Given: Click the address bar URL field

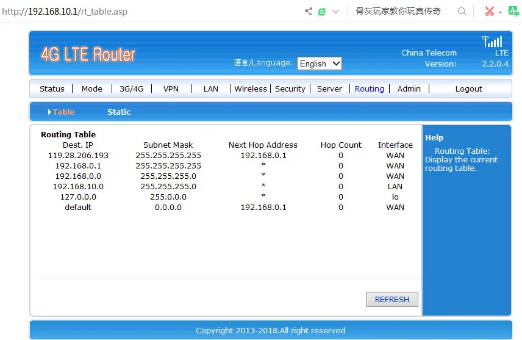Looking at the screenshot, I should tap(65, 12).
